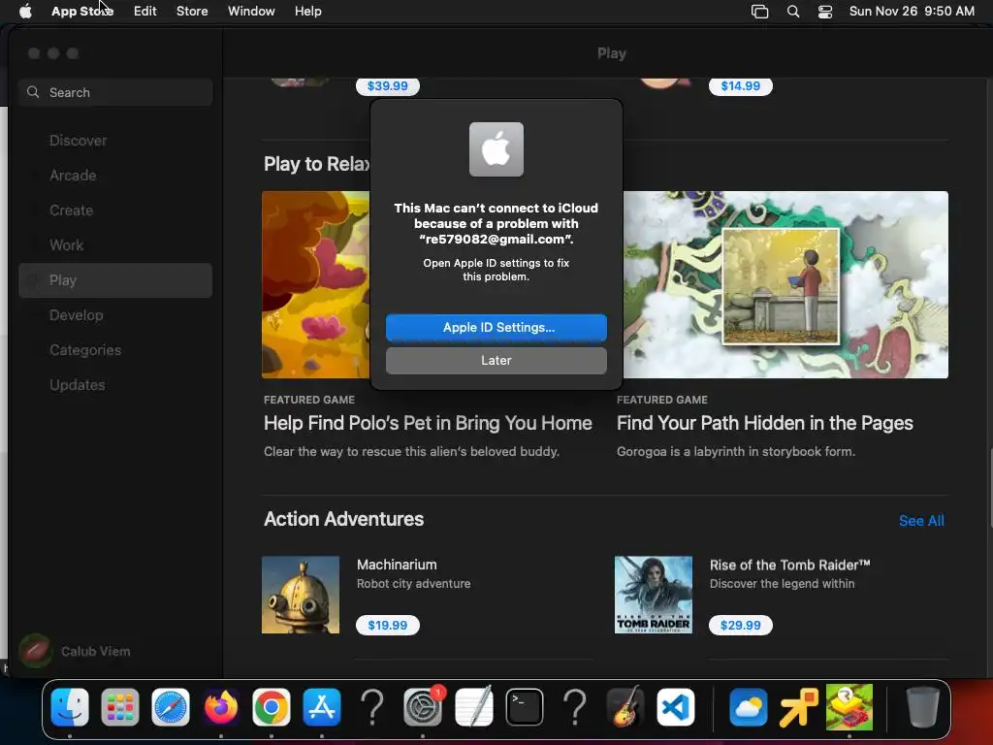The height and width of the screenshot is (745, 993).
Task: Buy Tomb Raider for $29.99
Action: [x=740, y=626]
